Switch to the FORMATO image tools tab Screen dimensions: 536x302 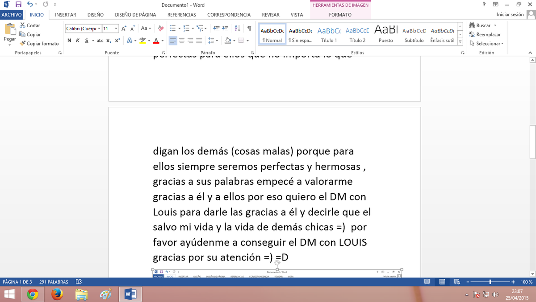[x=340, y=15]
